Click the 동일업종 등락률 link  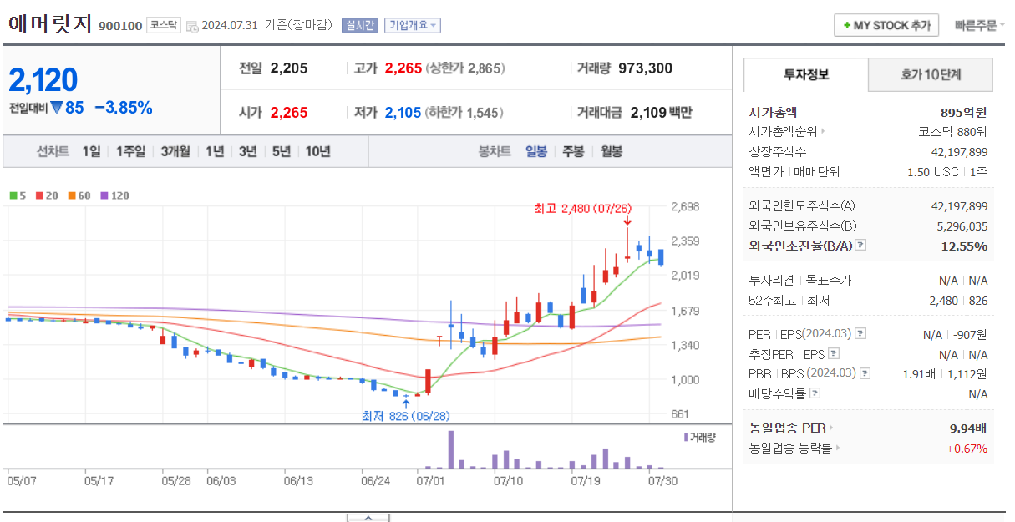coord(790,449)
